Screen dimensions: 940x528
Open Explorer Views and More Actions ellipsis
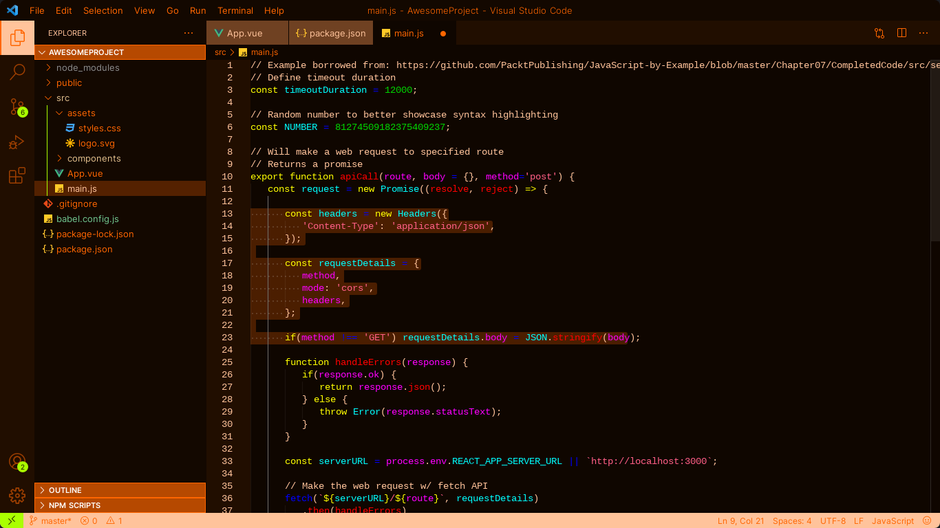tap(189, 33)
